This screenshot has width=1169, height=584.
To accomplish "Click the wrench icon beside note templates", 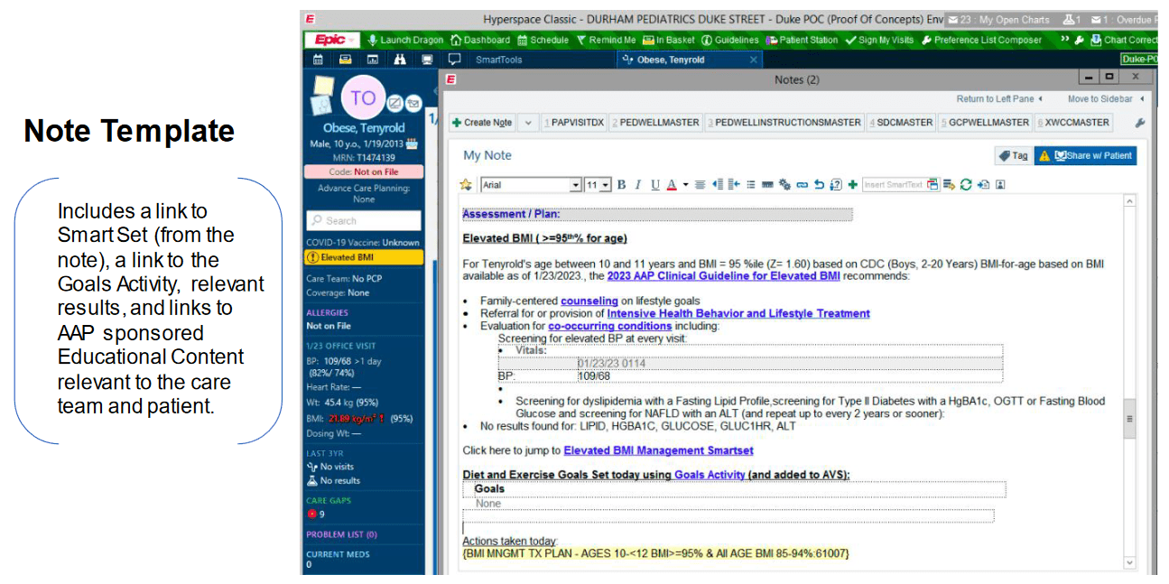I will (1139, 123).
